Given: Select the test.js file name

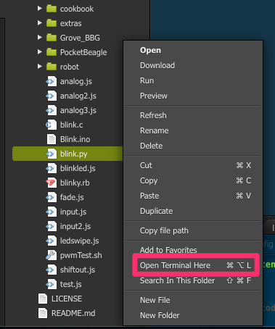Looking at the screenshot, I should (70, 285).
